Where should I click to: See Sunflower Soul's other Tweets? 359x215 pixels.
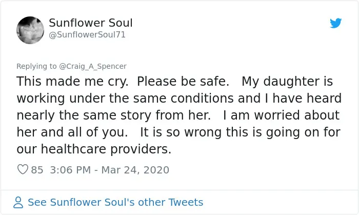(115, 202)
